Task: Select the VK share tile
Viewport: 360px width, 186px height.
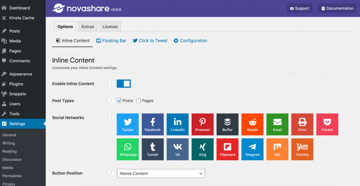Action: click(178, 149)
